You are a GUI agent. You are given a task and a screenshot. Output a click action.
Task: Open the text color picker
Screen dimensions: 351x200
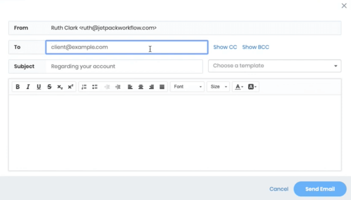click(x=239, y=87)
